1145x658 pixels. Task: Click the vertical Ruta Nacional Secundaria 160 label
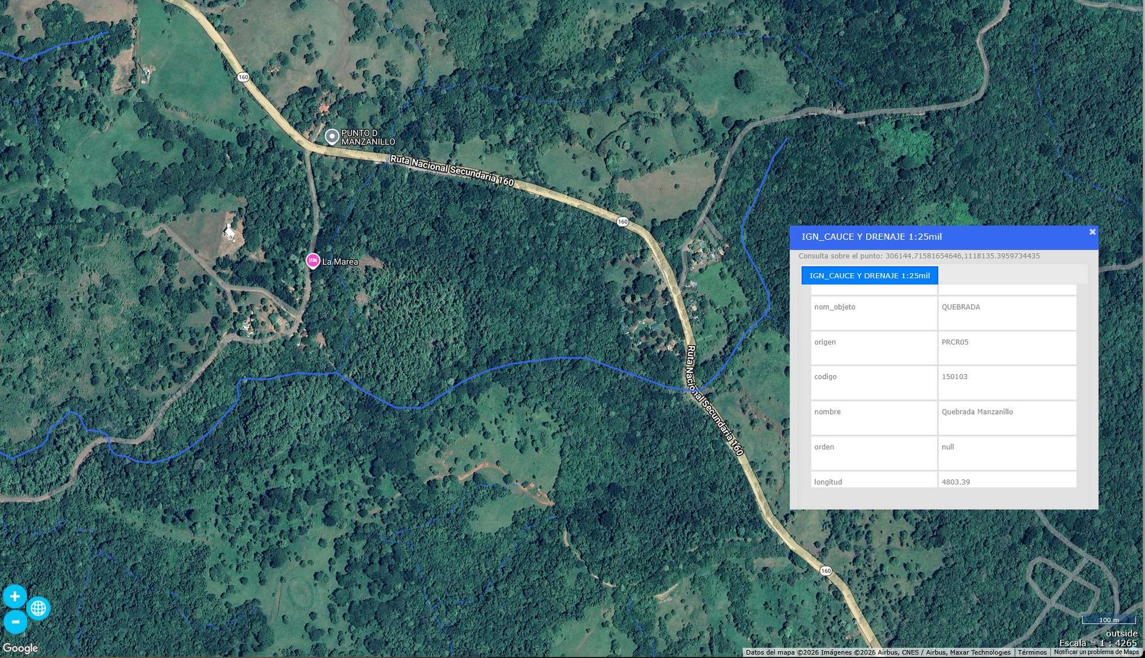[x=714, y=400]
